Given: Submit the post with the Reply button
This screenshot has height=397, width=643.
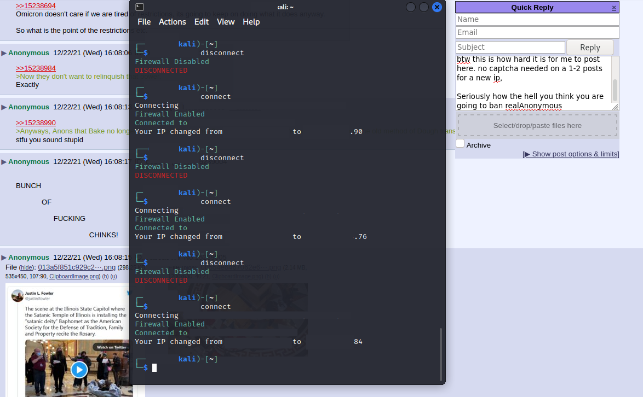Looking at the screenshot, I should [590, 48].
